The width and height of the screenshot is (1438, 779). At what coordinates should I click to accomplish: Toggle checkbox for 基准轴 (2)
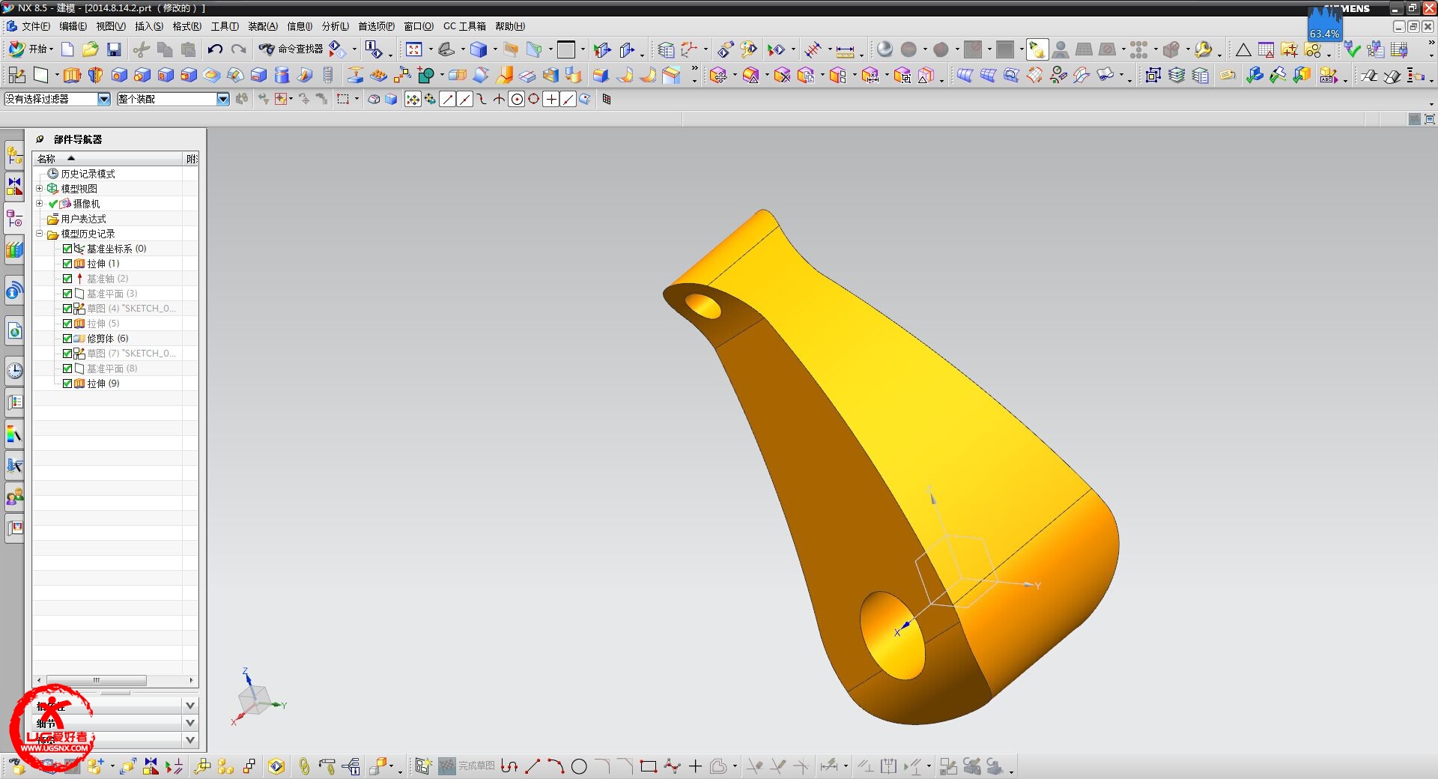point(67,279)
